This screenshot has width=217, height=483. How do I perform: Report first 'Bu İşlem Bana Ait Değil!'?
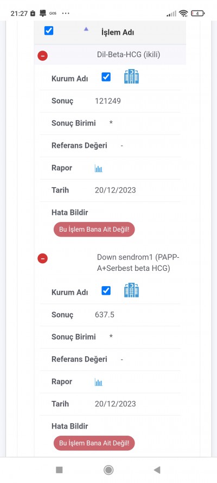pyautogui.click(x=94, y=230)
